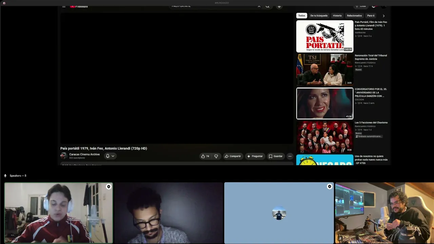
Task: Go to YouTube Premium home logo
Action: [79, 6]
